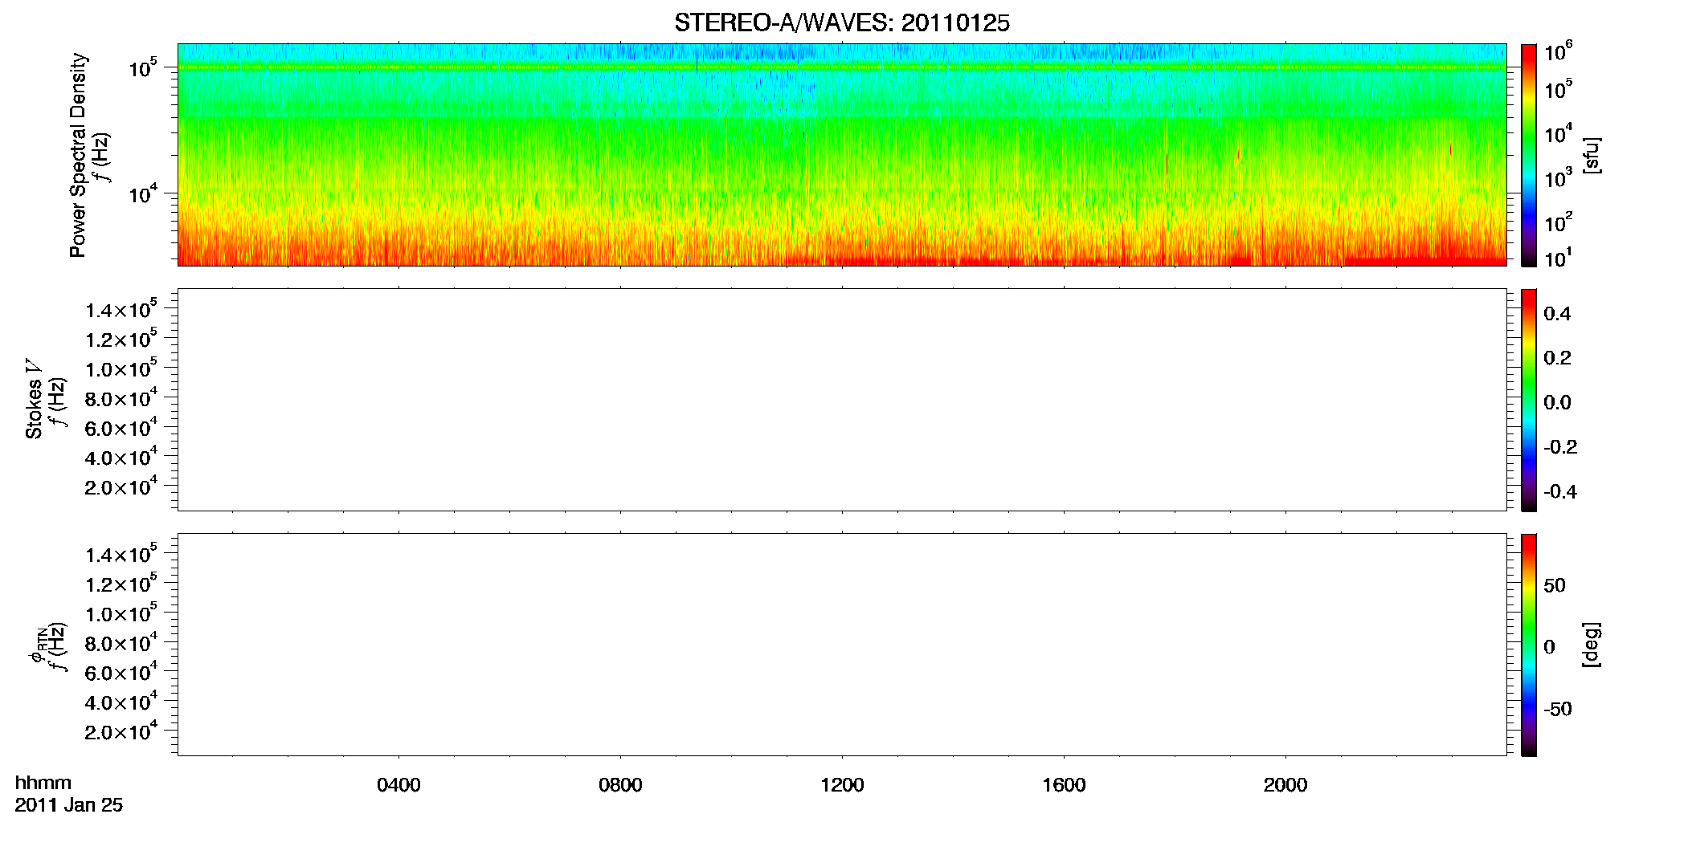This screenshot has height=867, width=1684.
Task: Click the 2011 Jan 25 date label
Action: 68,805
